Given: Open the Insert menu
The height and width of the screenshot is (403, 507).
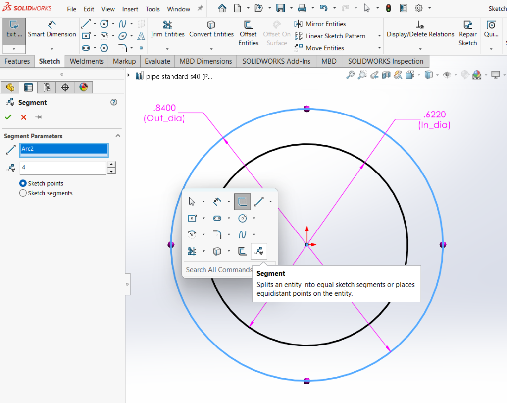Looking at the screenshot, I should pos(130,9).
